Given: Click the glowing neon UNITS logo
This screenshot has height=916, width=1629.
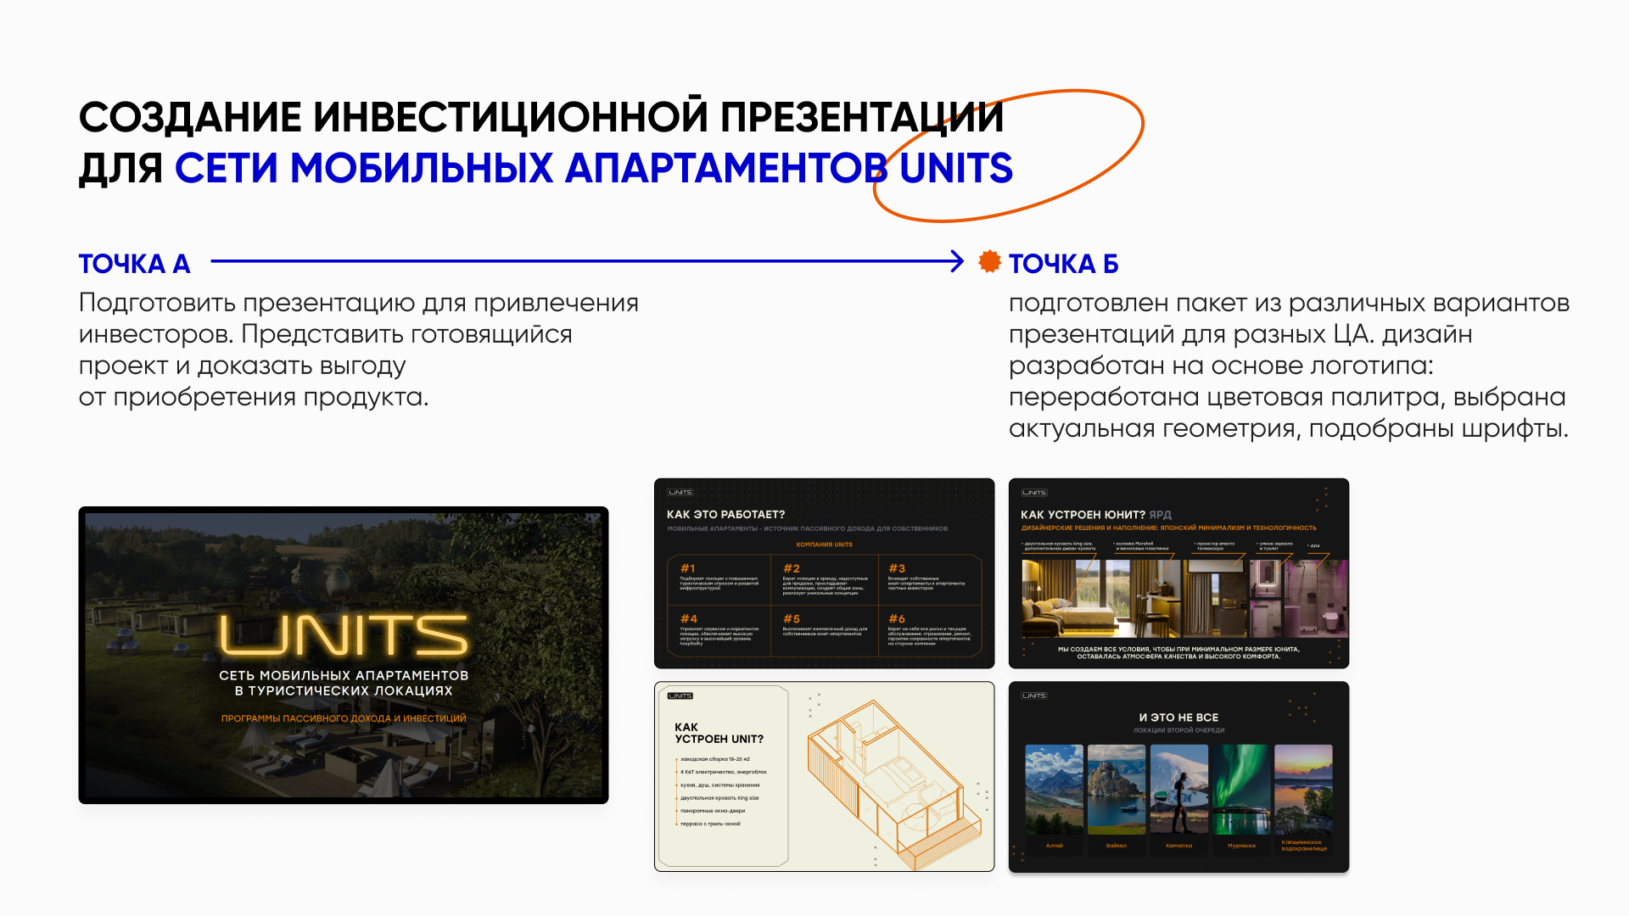Looking at the screenshot, I should tap(344, 636).
